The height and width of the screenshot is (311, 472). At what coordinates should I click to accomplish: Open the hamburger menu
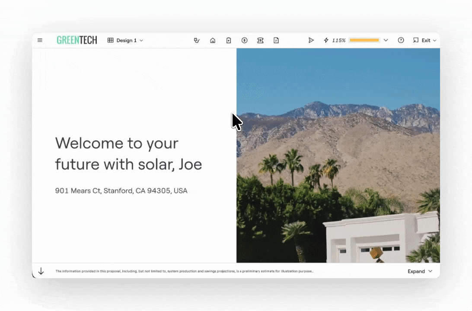pyautogui.click(x=40, y=40)
